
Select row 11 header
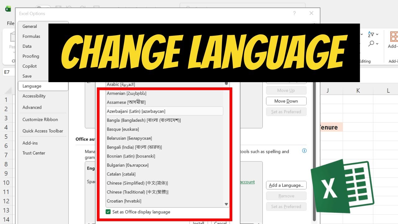pyautogui.click(x=6, y=192)
